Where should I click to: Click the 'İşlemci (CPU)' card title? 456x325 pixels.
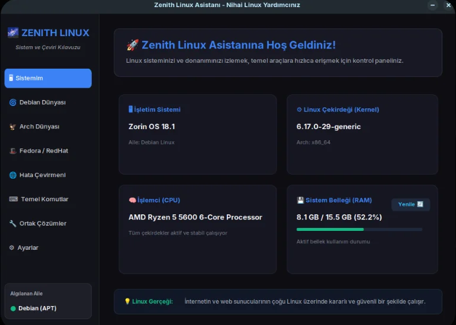(159, 200)
